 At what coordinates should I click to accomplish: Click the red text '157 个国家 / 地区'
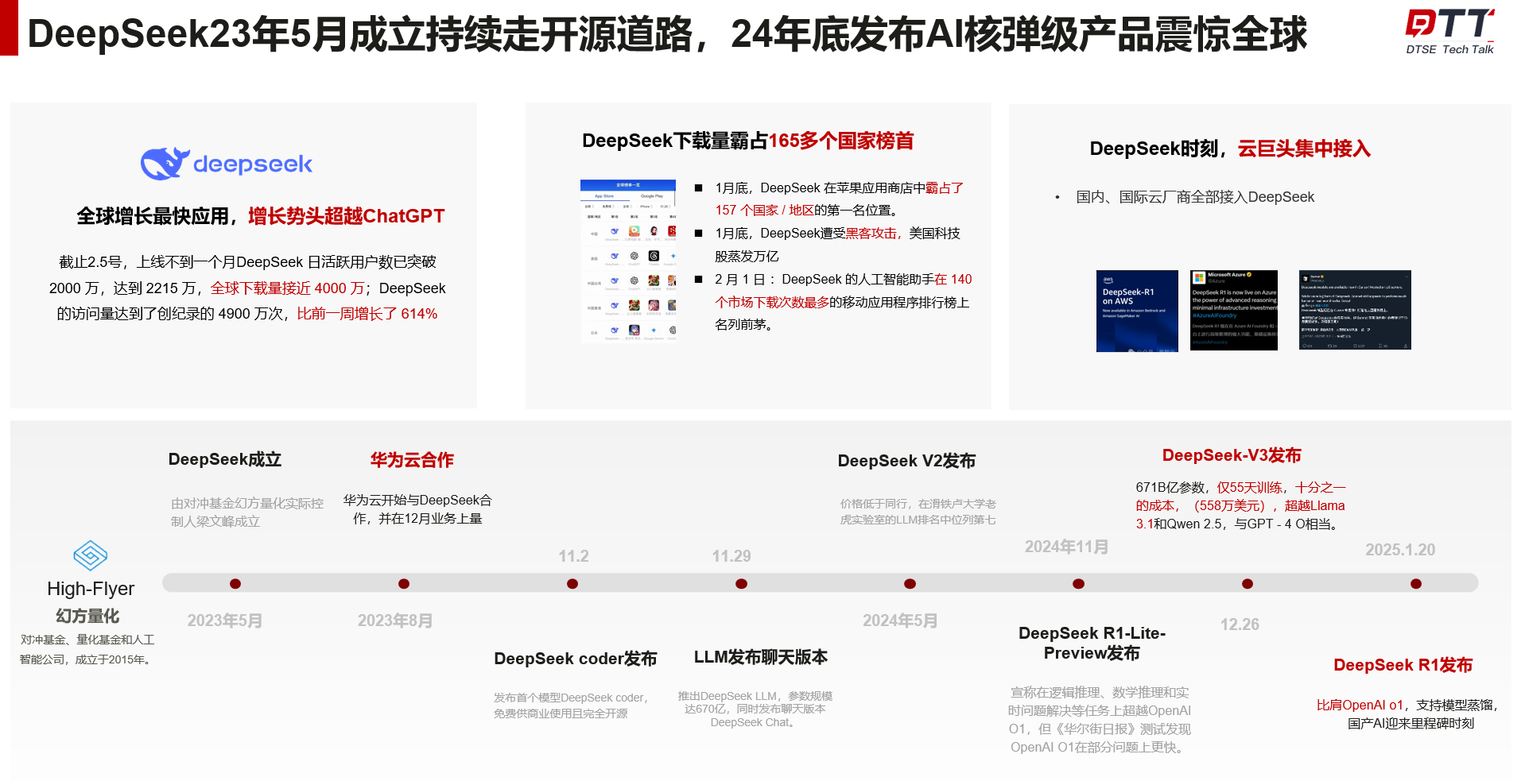coord(764,211)
